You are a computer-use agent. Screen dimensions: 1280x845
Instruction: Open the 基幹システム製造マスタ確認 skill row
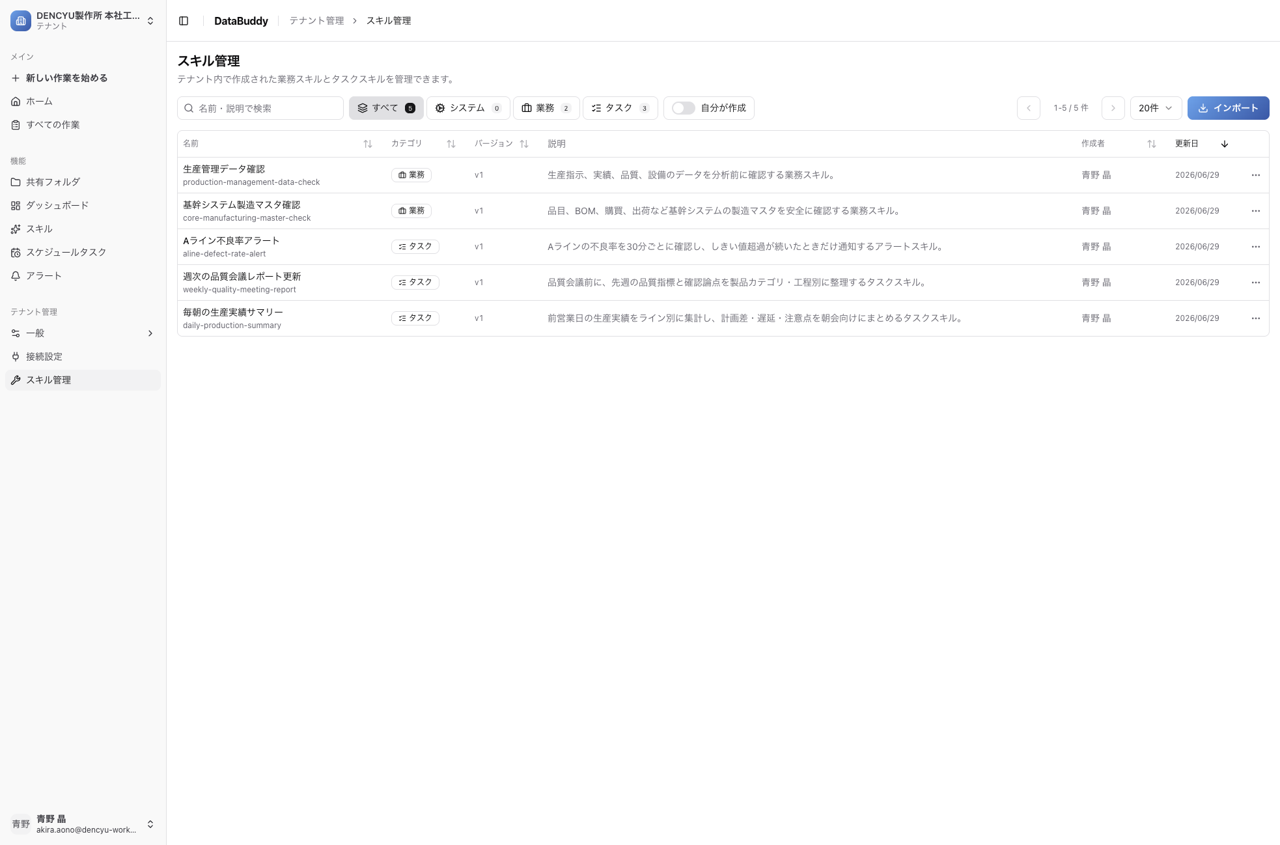723,211
